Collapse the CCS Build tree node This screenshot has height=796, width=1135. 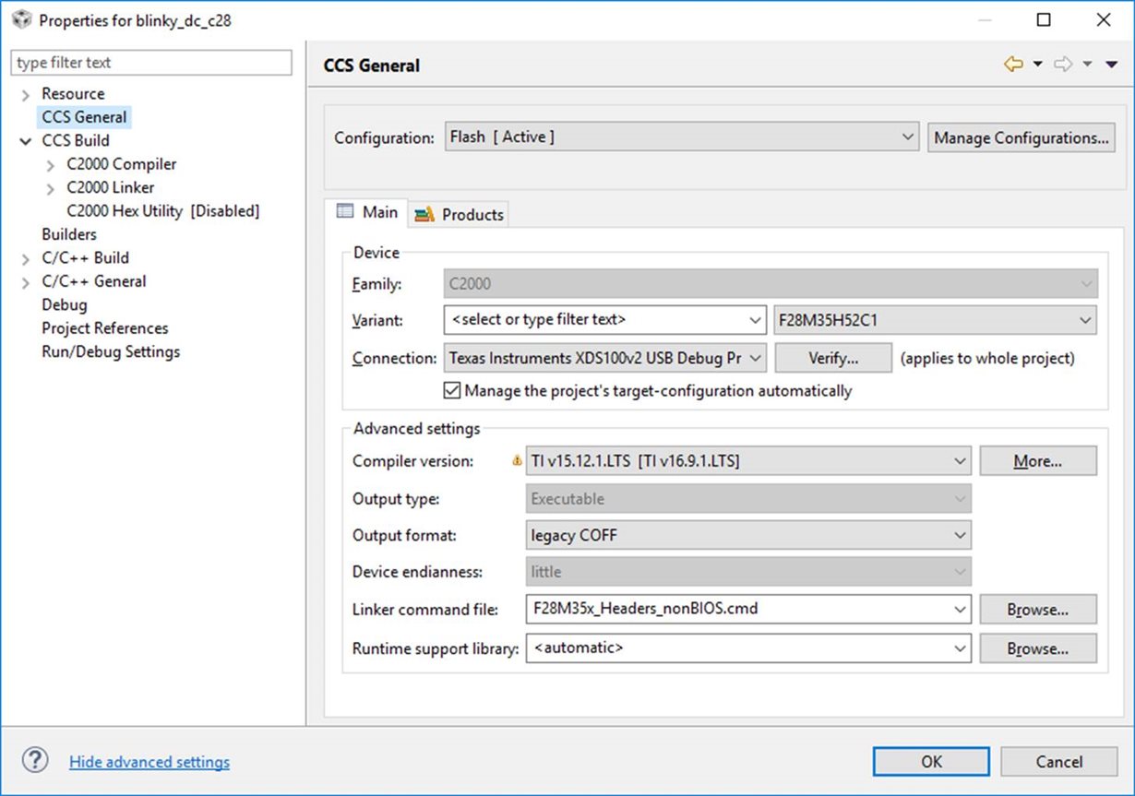(26, 141)
